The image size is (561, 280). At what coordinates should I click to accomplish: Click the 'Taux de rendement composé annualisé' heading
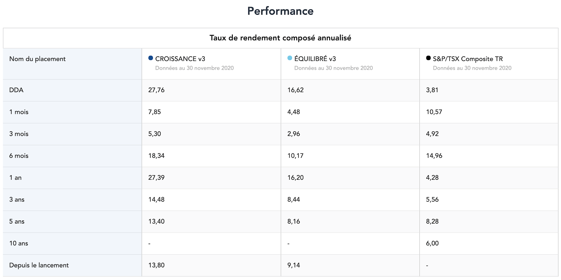(x=280, y=38)
